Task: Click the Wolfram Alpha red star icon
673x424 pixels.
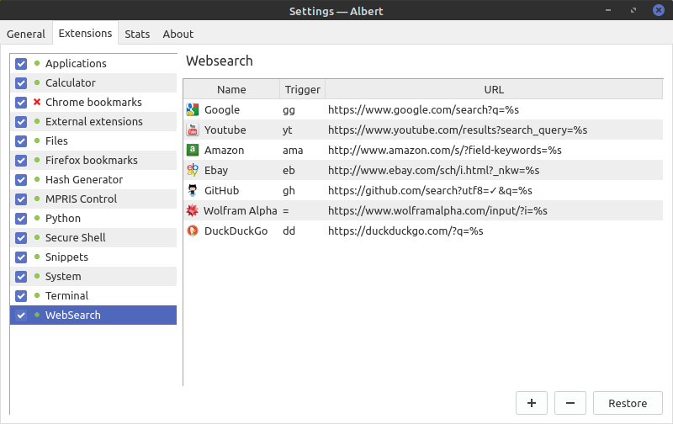Action: tap(193, 210)
